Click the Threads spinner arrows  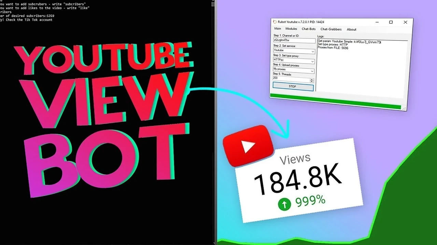click(312, 81)
